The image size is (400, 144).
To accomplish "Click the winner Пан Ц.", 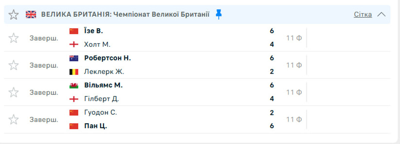I will tap(95, 126).
